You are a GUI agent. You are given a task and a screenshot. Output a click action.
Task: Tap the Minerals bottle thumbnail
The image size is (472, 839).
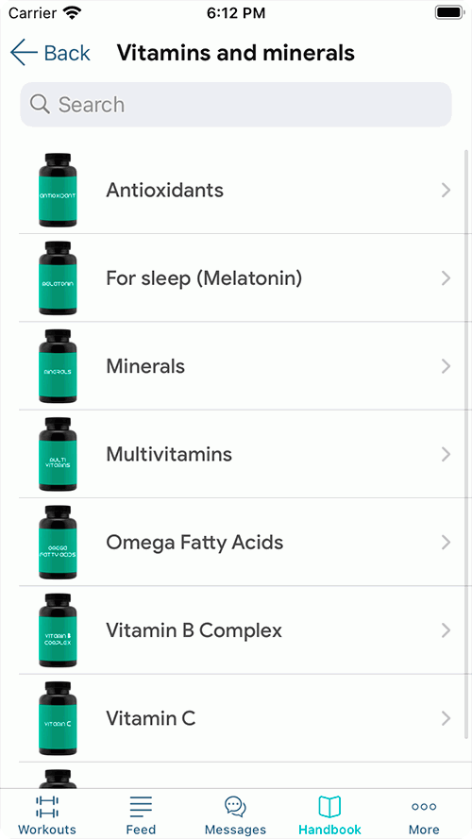[x=58, y=366]
